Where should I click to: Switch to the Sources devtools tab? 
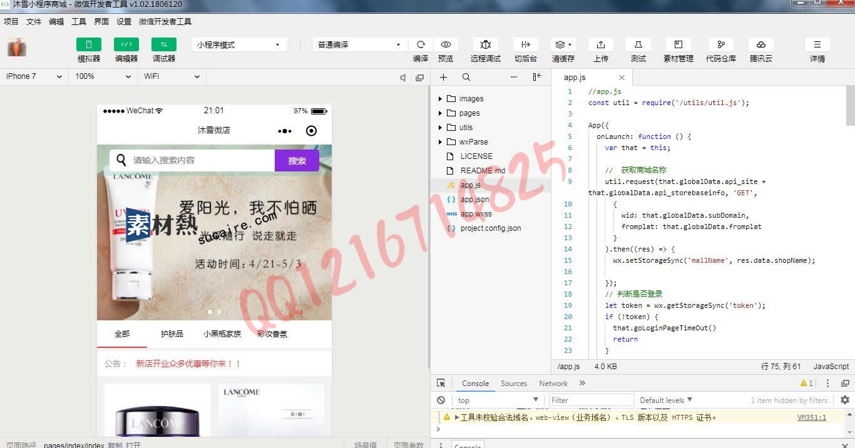[x=514, y=384]
